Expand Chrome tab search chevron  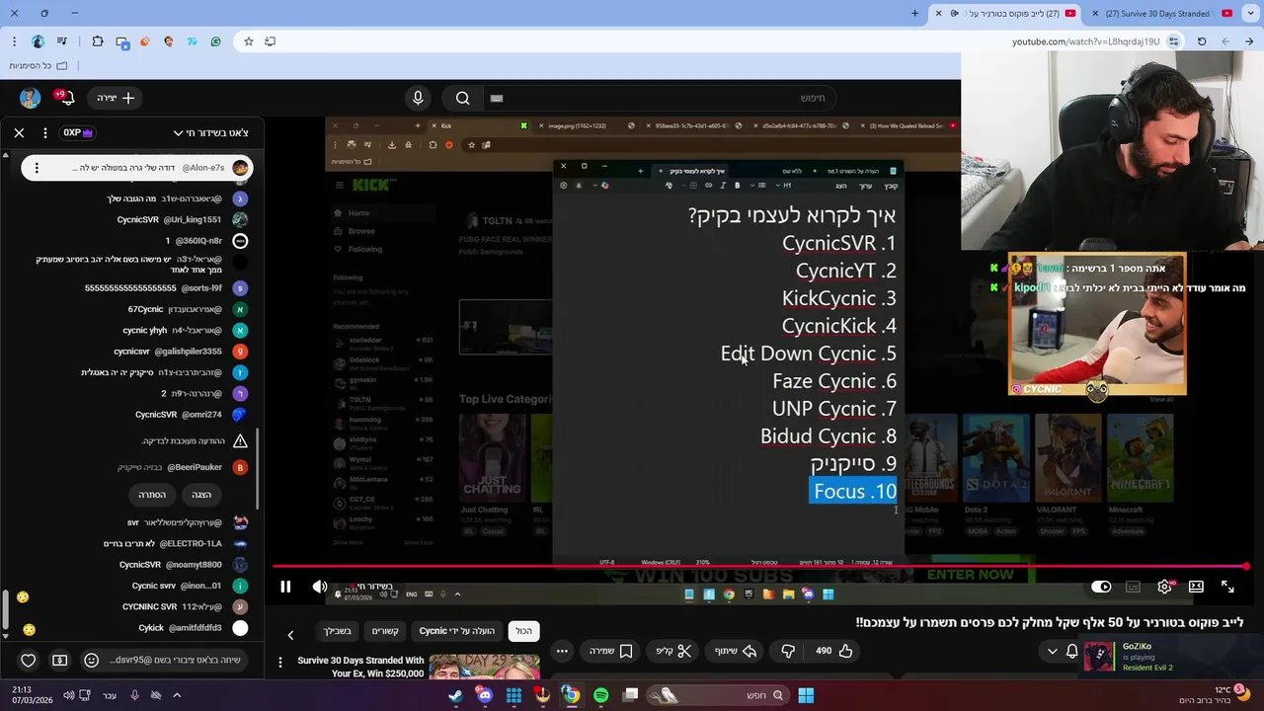(x=1249, y=13)
